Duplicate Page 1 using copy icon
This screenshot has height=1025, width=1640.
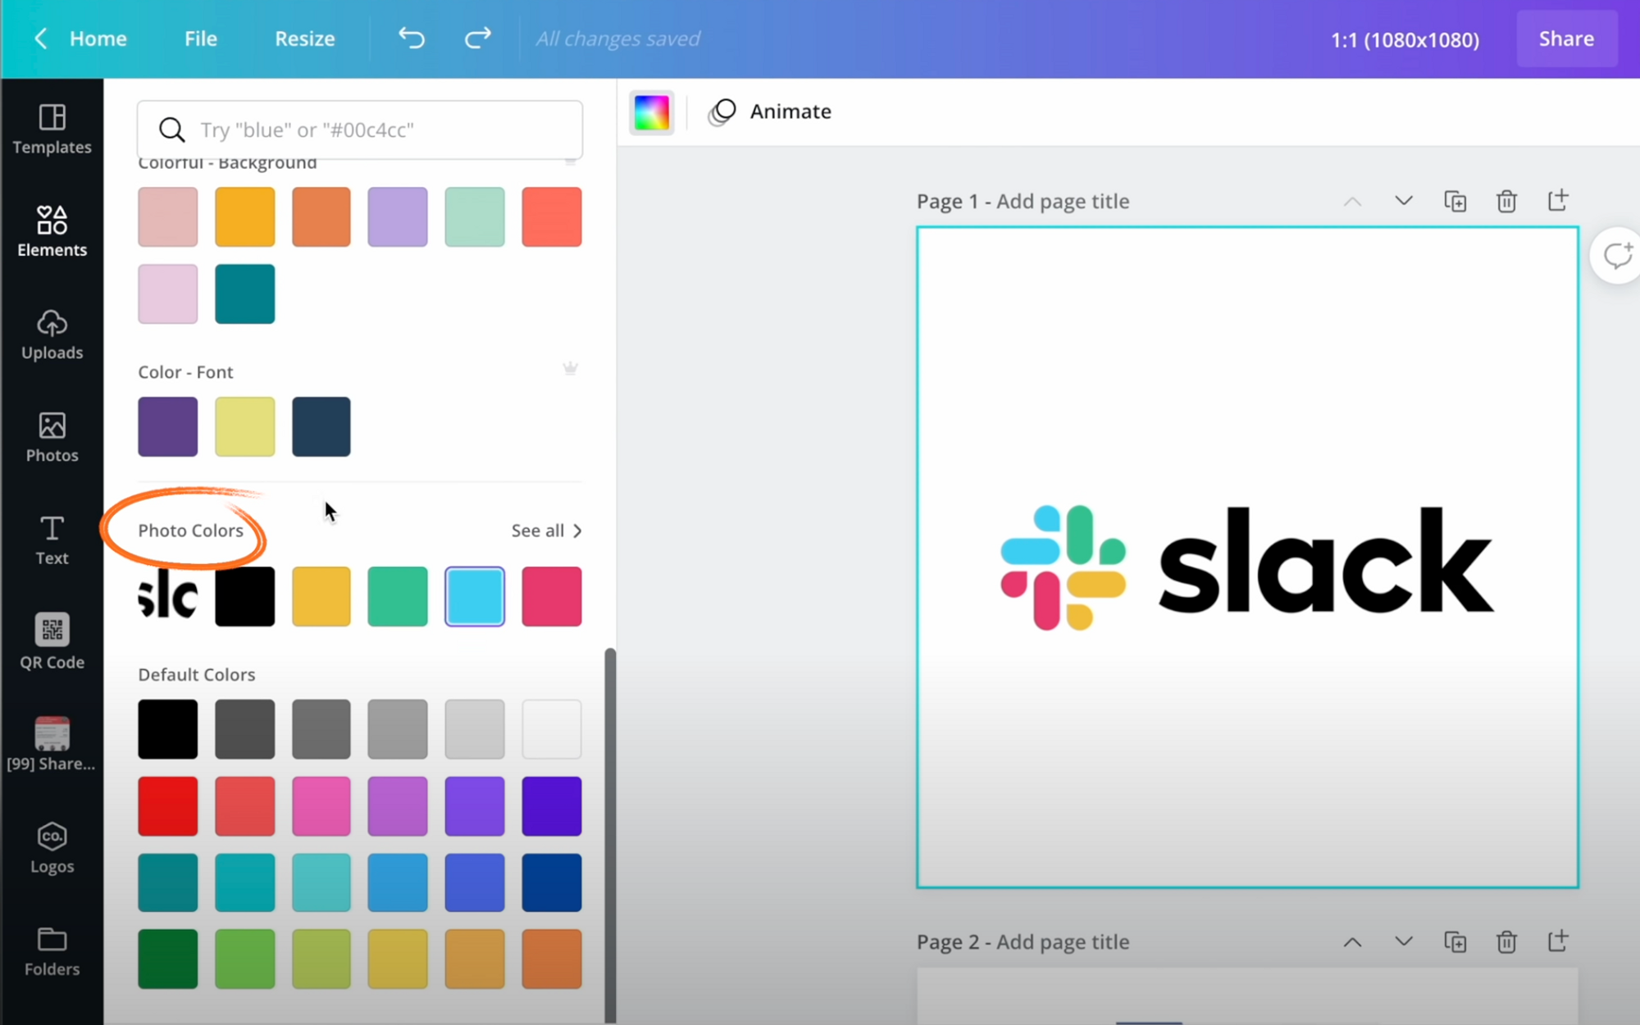coord(1455,201)
